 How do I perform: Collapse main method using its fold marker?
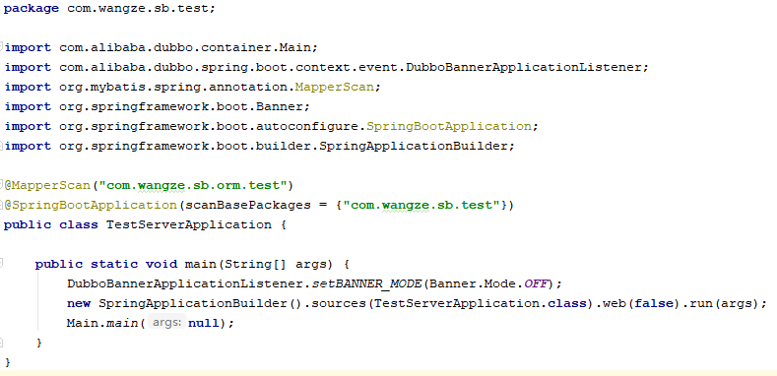pyautogui.click(x=2, y=264)
